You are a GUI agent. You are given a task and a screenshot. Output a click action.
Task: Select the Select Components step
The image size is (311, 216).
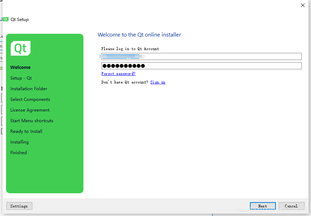coord(30,99)
